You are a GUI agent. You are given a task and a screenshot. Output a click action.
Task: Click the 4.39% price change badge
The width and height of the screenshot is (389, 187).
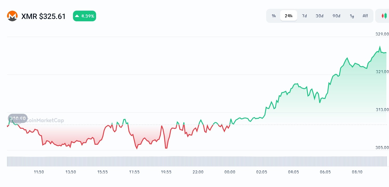coord(84,16)
